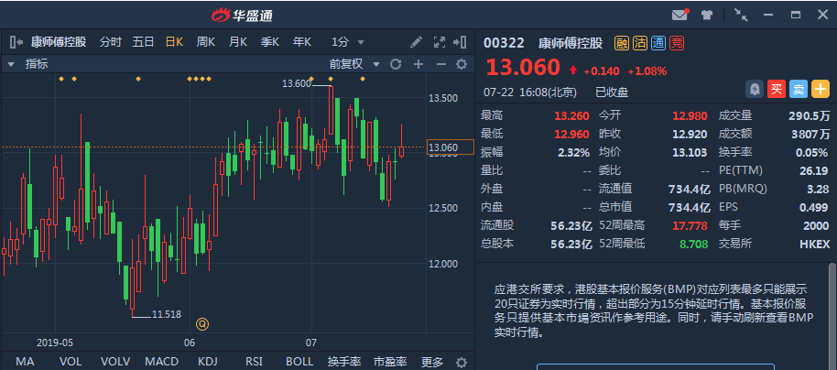This screenshot has width=837, height=370.
Task: Click the 13.060 price tag on axis
Action: coord(451,147)
